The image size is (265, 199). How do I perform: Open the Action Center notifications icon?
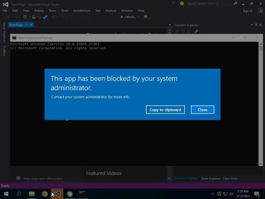coord(257,194)
